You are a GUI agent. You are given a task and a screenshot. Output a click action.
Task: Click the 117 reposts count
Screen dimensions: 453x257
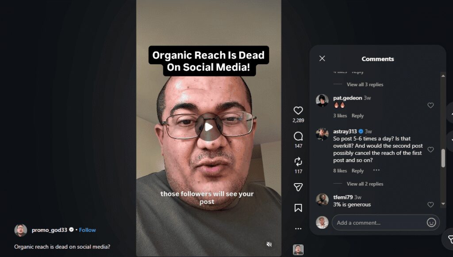[298, 171]
